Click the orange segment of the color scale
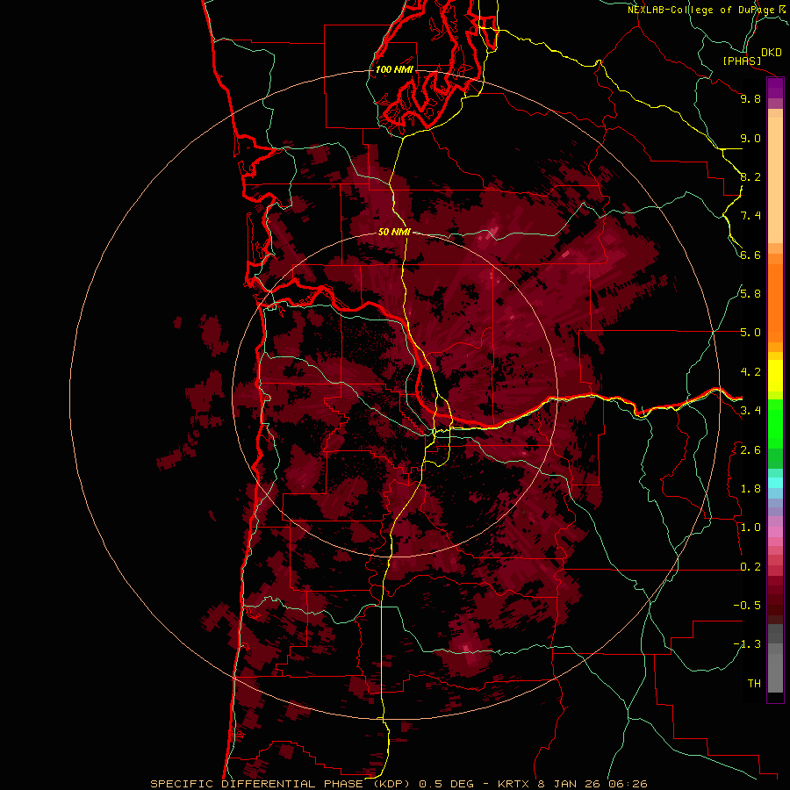The width and height of the screenshot is (790, 790). 775,303
